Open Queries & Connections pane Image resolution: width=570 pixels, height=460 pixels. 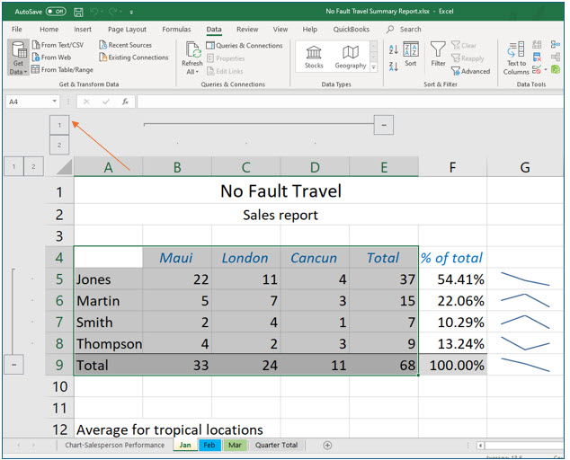click(x=245, y=46)
